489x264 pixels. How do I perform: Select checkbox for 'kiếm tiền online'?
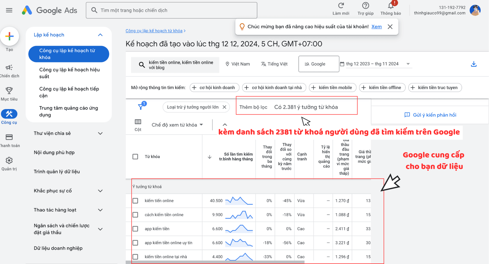pyautogui.click(x=135, y=201)
